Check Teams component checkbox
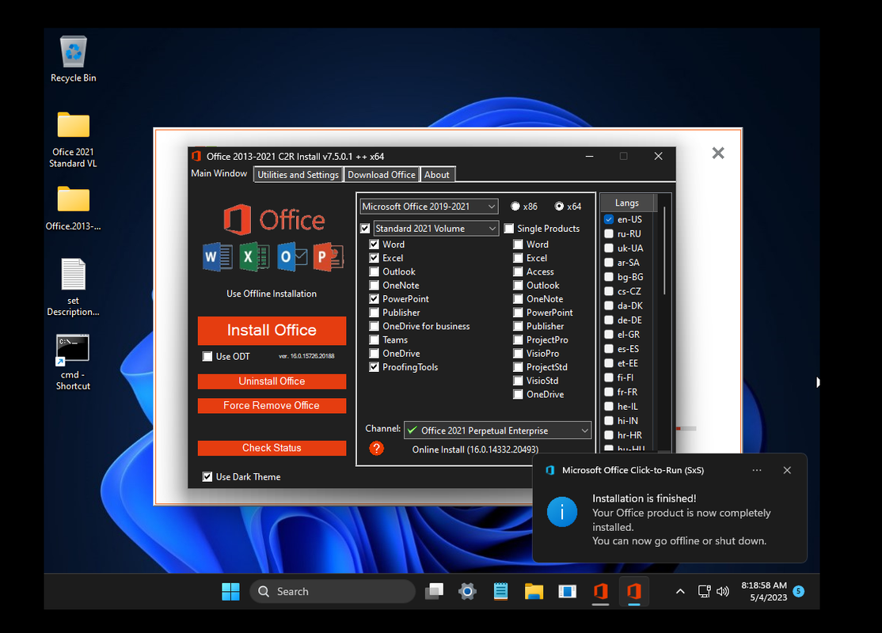The width and height of the screenshot is (882, 633). [x=374, y=339]
